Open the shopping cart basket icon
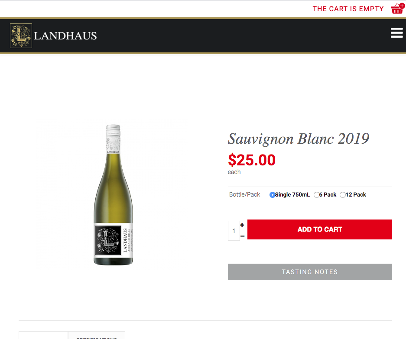This screenshot has width=406, height=339. (x=398, y=9)
